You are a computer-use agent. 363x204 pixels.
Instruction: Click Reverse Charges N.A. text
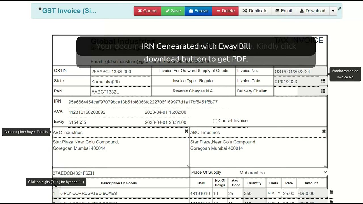pyautogui.click(x=193, y=91)
